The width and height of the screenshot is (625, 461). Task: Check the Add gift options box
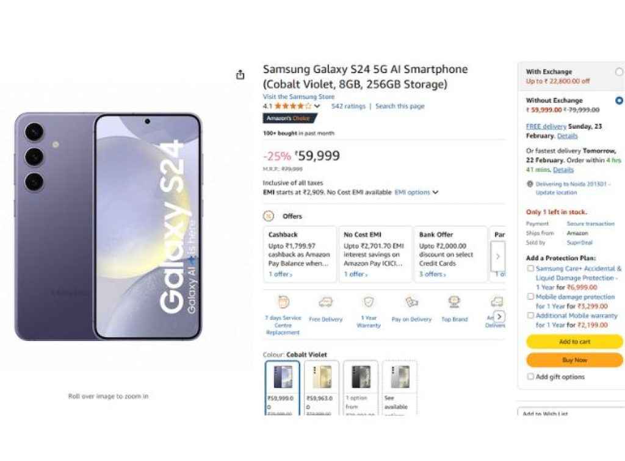pyautogui.click(x=530, y=376)
